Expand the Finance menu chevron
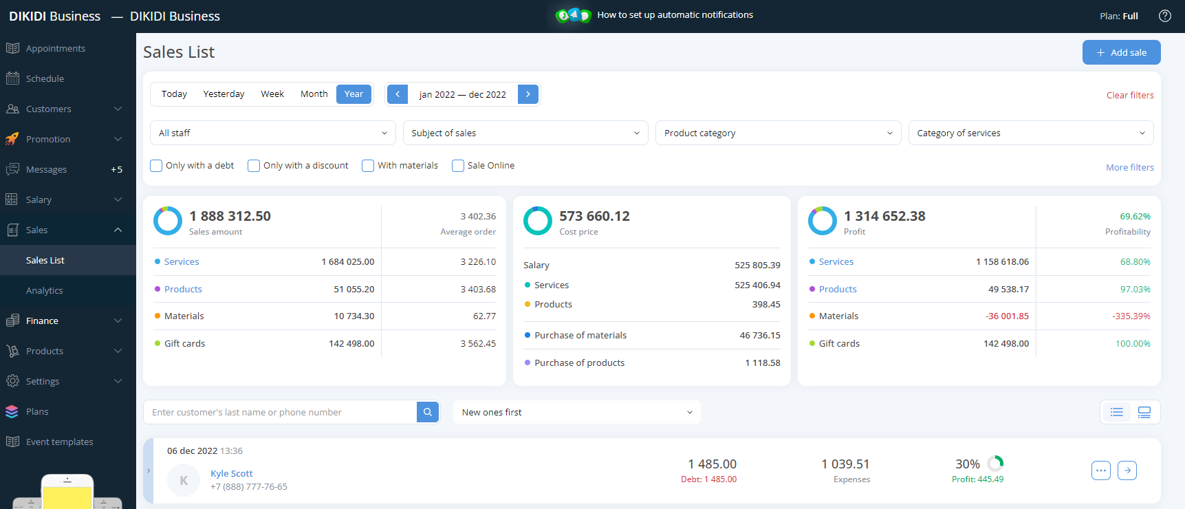This screenshot has width=1185, height=509. click(118, 321)
